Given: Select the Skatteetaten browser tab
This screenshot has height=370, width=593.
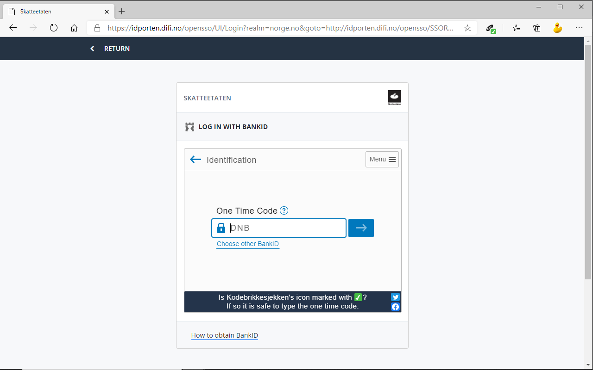Looking at the screenshot, I should 58,11.
